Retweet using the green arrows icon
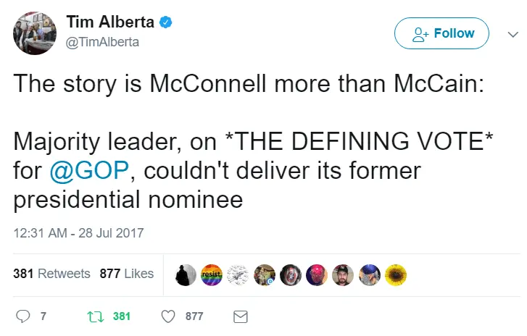This screenshot has width=527, height=336. (x=94, y=316)
